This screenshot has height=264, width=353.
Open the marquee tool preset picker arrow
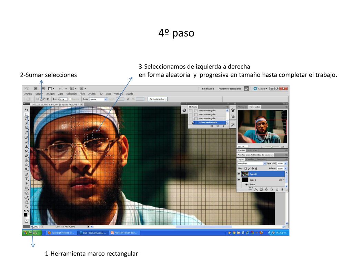point(32,99)
